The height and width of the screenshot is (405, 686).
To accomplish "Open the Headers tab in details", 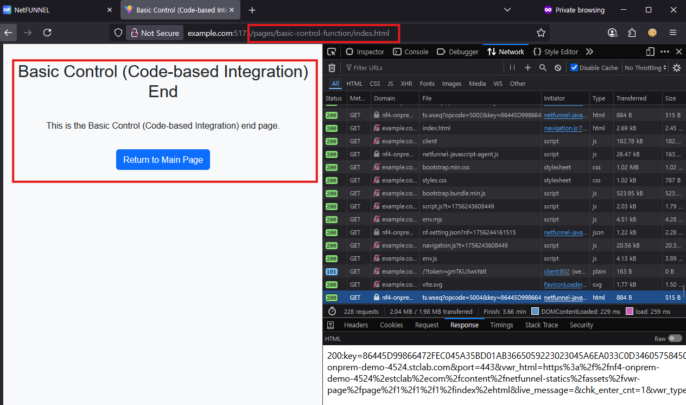I will [356, 325].
